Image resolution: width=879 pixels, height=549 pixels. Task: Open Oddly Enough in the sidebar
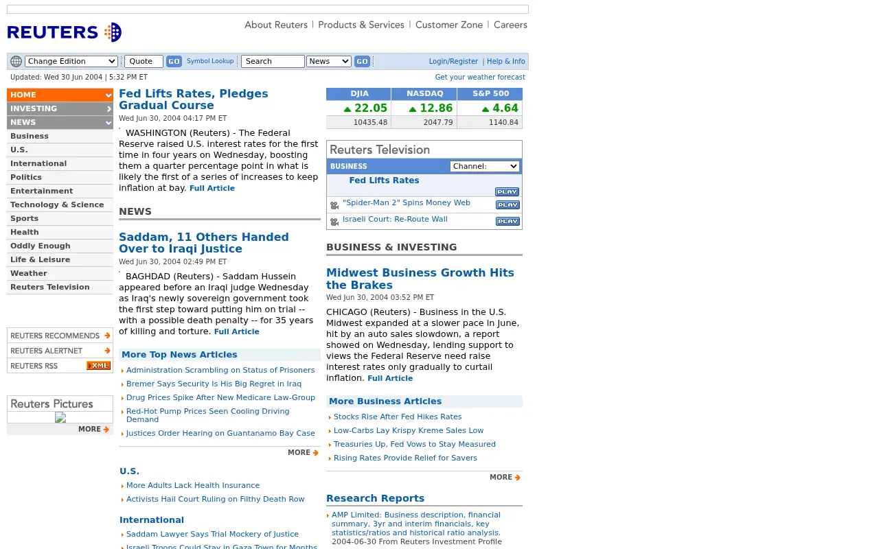(41, 246)
